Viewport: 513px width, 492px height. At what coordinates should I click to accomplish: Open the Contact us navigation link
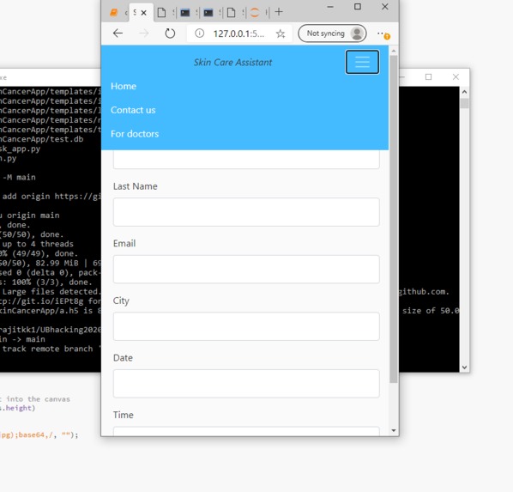pos(133,110)
